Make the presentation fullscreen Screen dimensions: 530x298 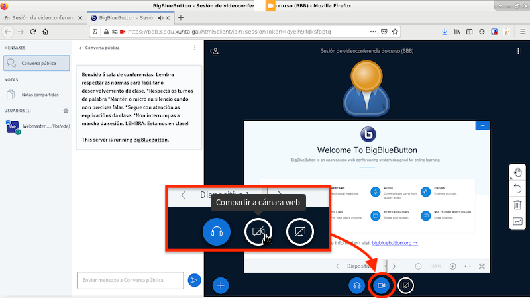click(x=482, y=266)
